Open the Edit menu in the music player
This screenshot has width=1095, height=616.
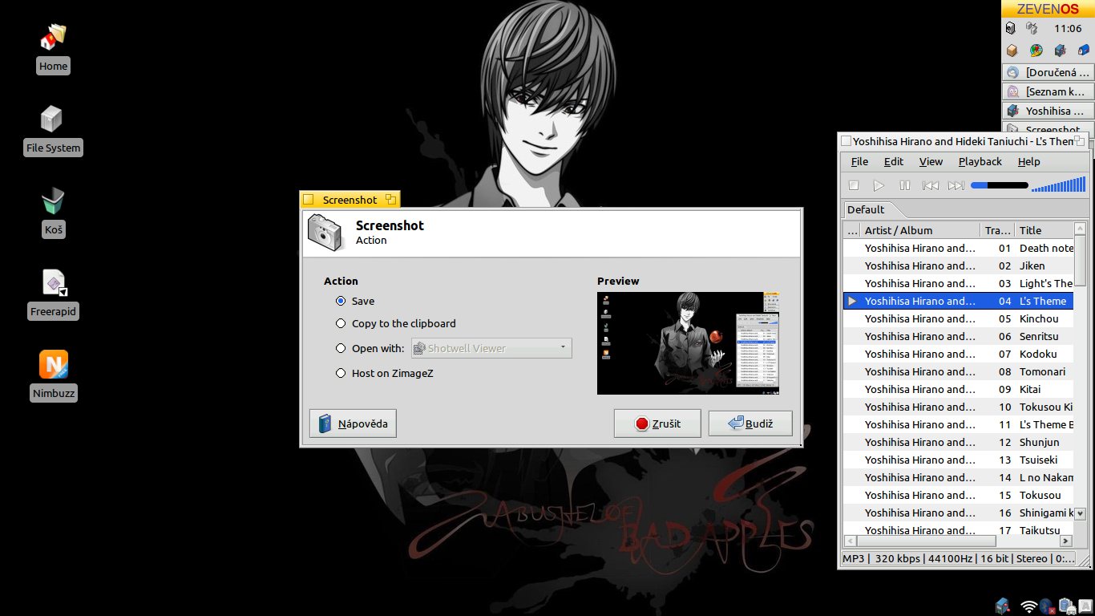click(893, 161)
